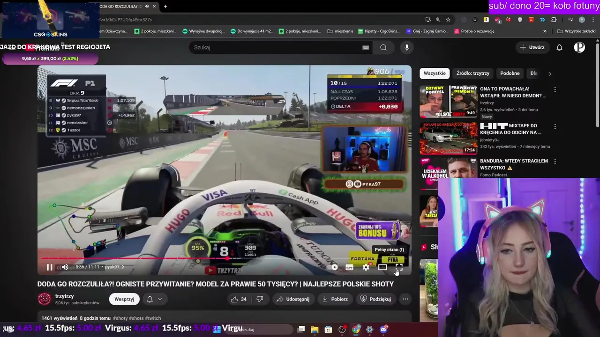600x337 pixels.
Task: Open the MIXTAPE DO KRĘCENIA video thumbnail
Action: [448, 138]
